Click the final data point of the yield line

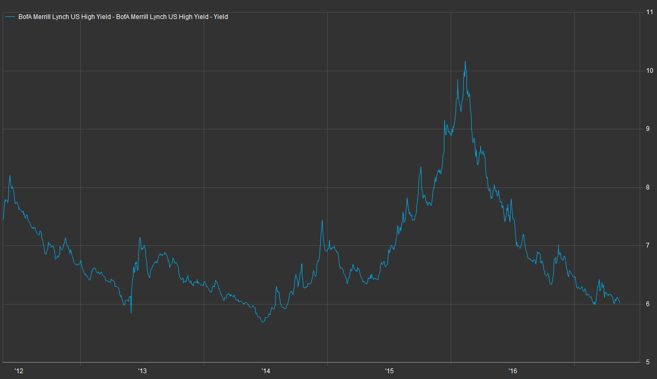point(620,303)
